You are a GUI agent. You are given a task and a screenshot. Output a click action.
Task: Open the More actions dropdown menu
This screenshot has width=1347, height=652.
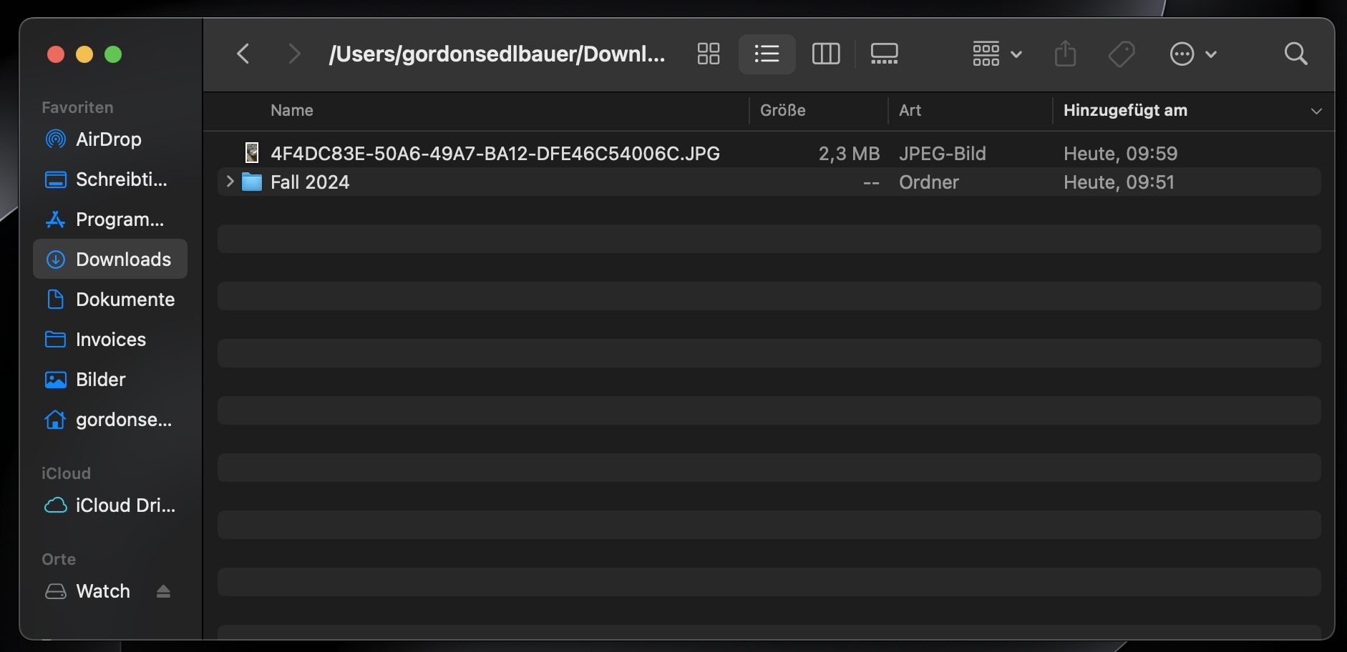pos(1192,54)
